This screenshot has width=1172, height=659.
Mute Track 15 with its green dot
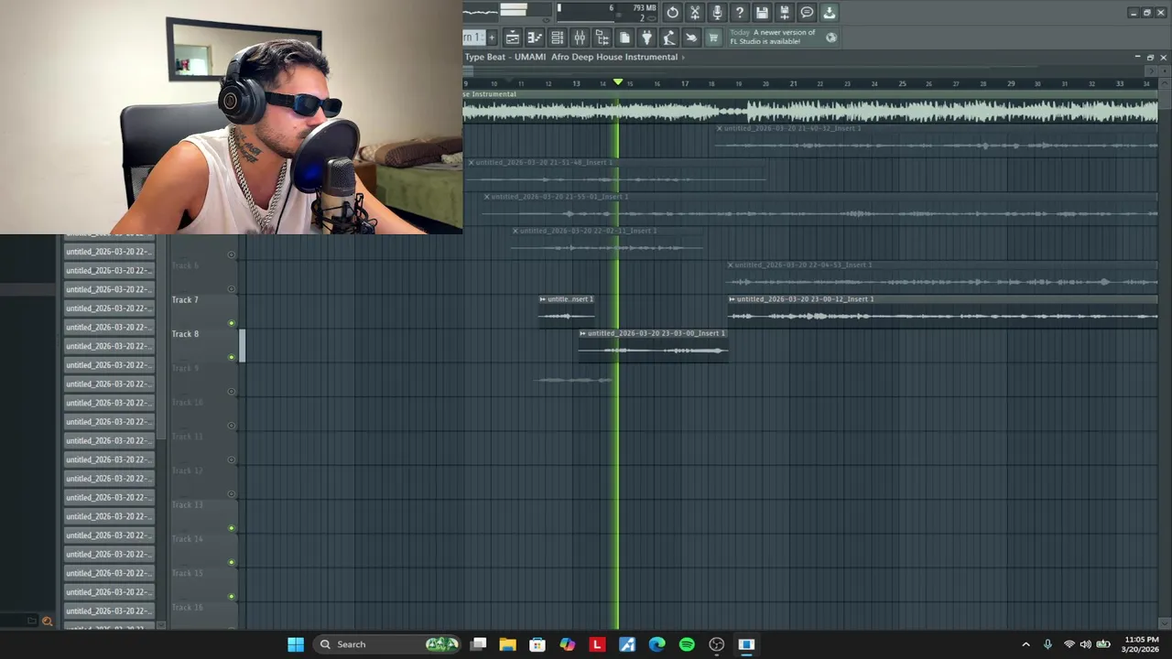coord(231,597)
